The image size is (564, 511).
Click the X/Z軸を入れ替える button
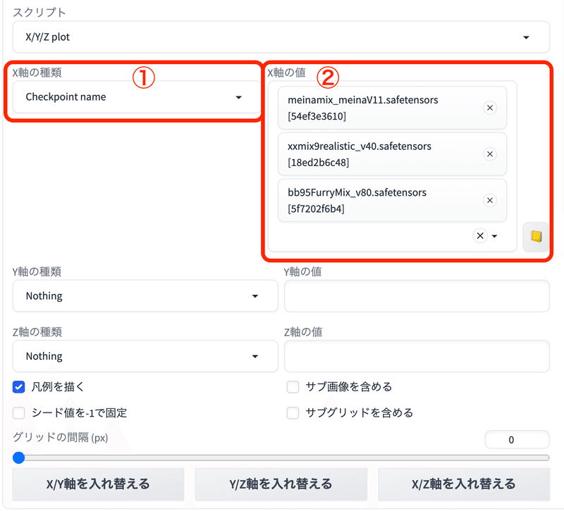click(464, 484)
